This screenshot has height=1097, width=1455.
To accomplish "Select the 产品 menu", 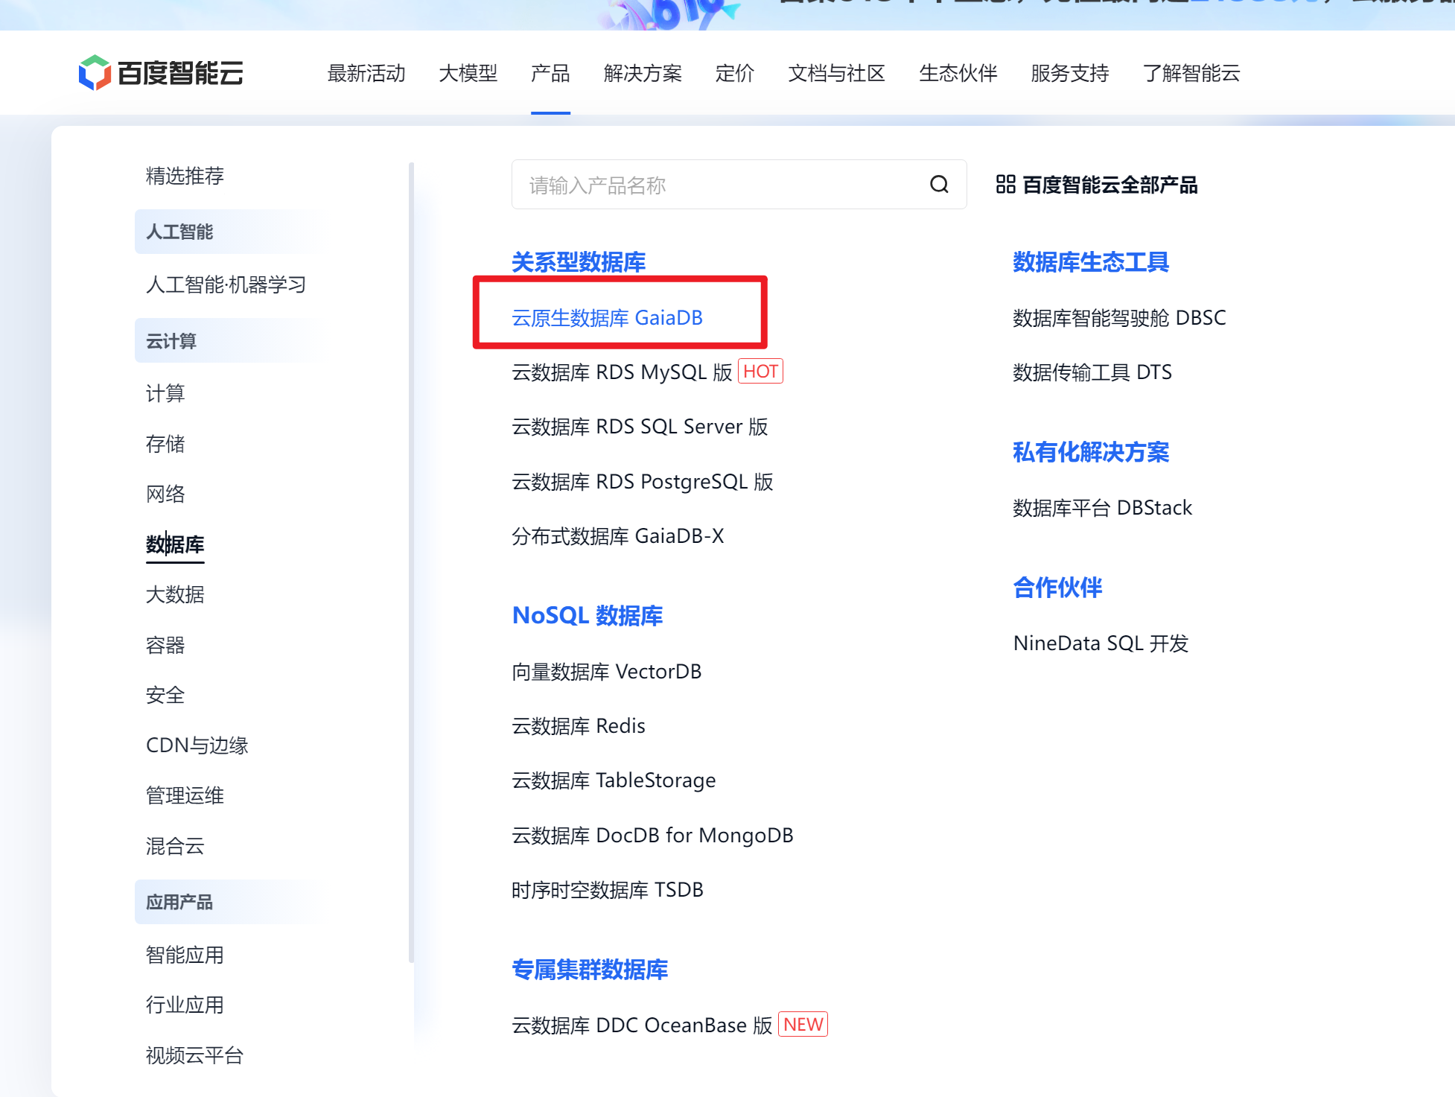I will pyautogui.click(x=550, y=73).
